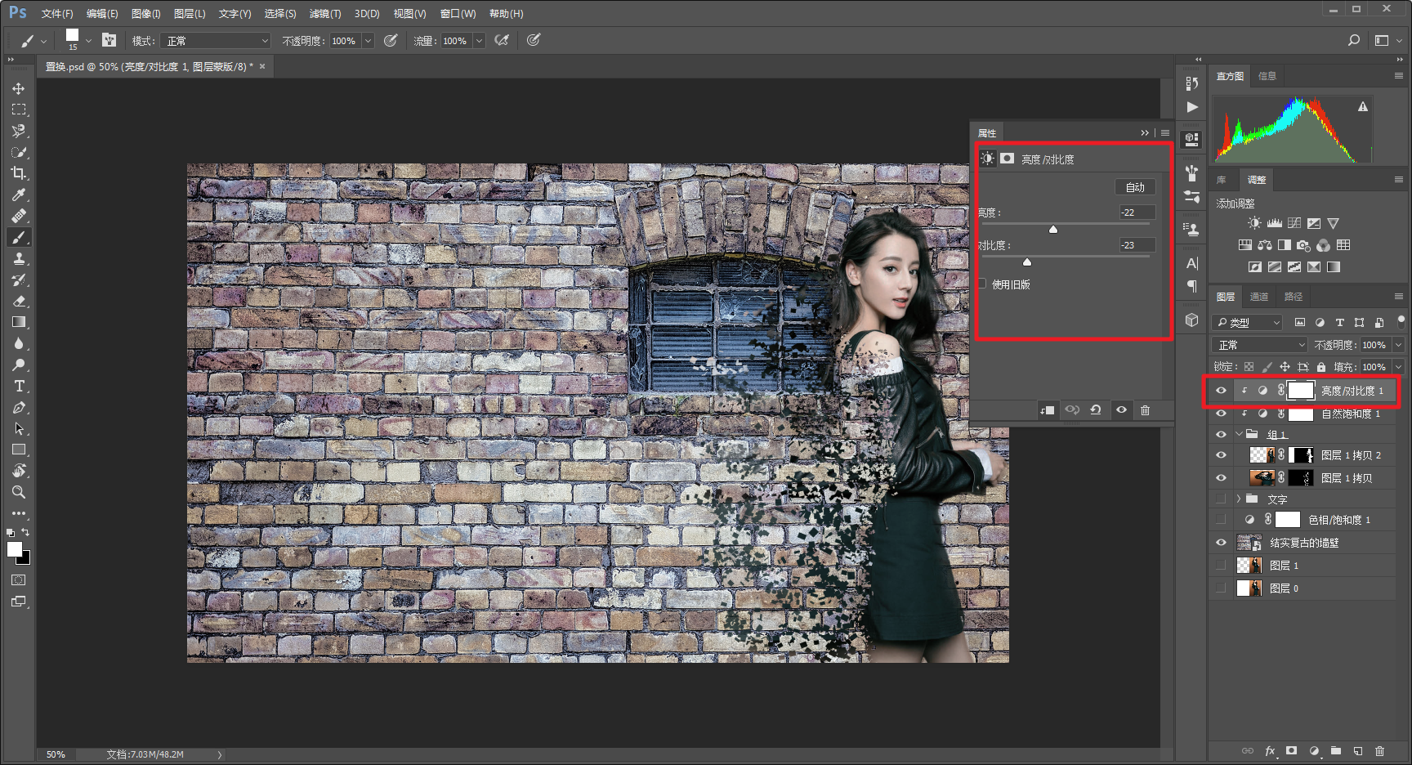Open the 滤镜(T) menu

(x=325, y=14)
